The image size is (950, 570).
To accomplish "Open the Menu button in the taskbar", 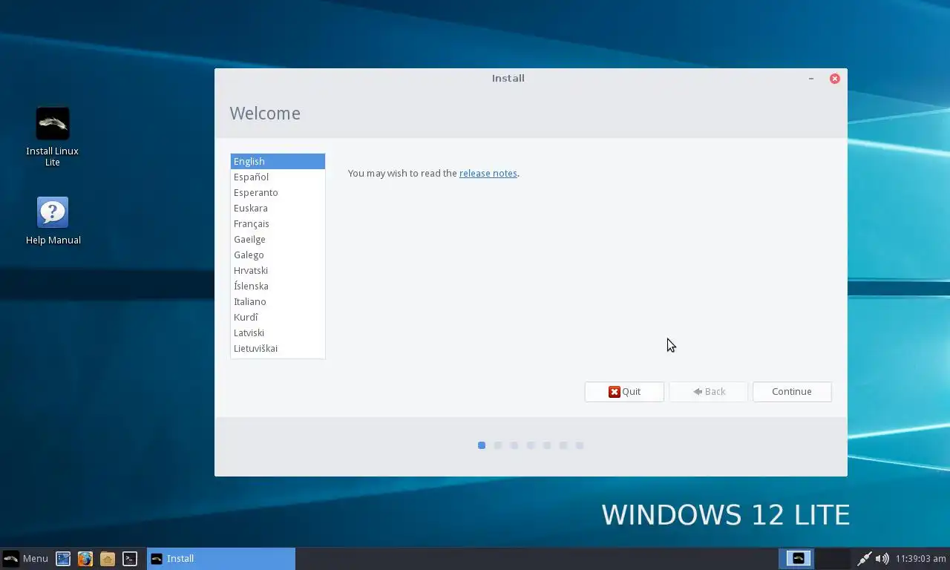I will coord(25,559).
